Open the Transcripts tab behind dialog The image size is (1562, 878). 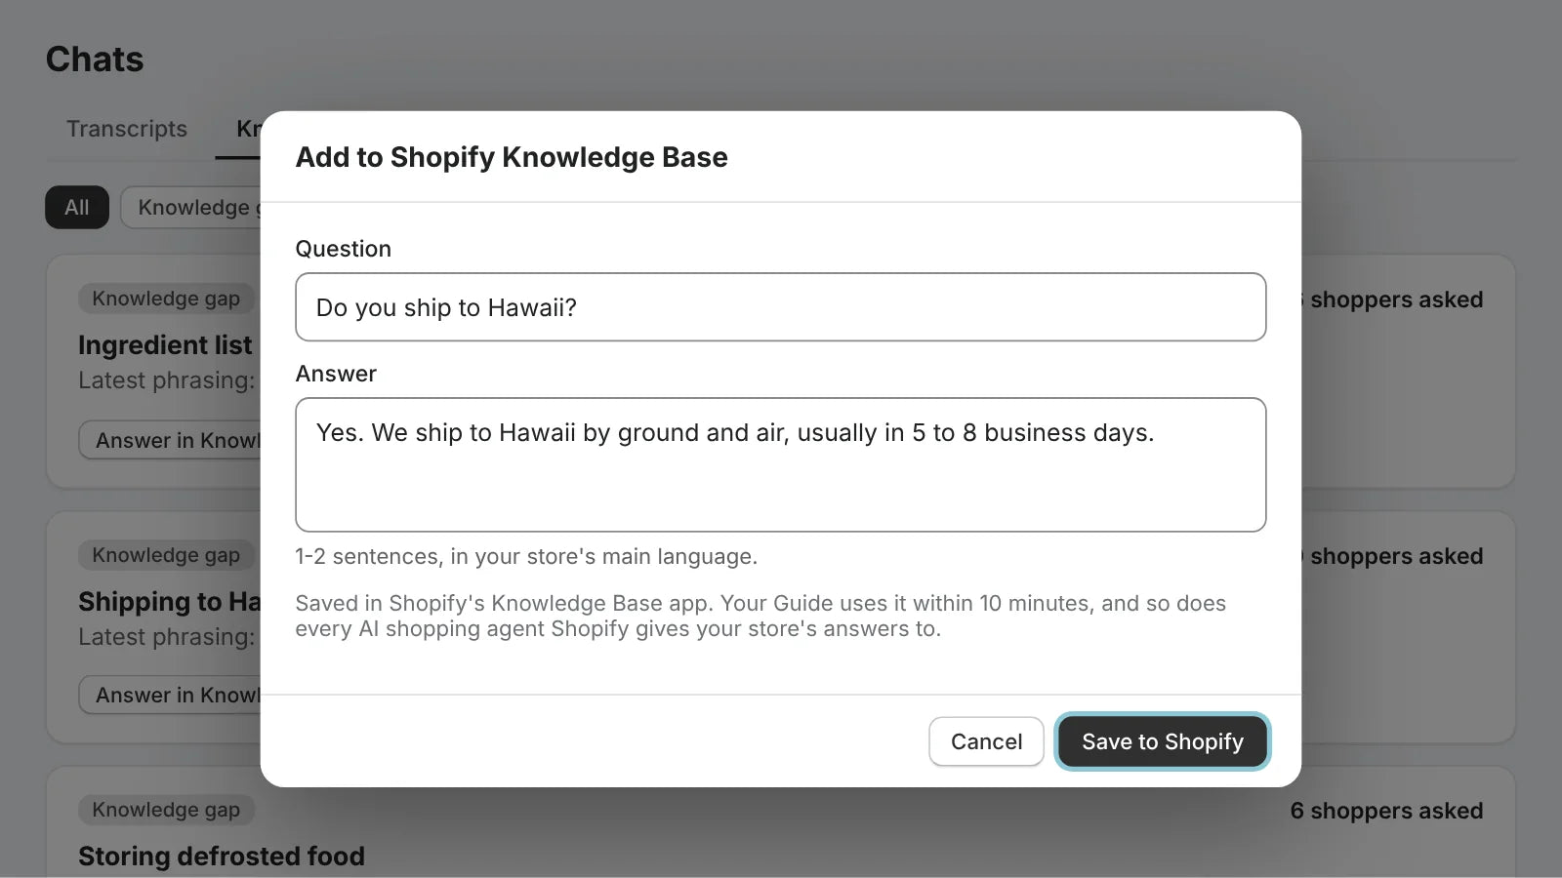tap(127, 129)
